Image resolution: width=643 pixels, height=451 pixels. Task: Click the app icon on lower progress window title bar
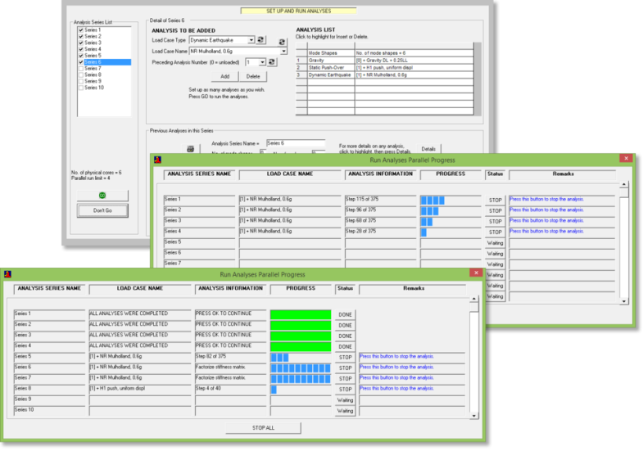click(7, 273)
